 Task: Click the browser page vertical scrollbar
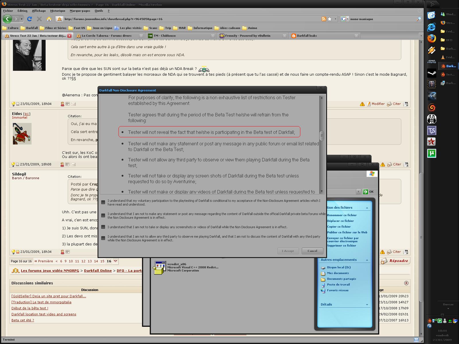421,237
